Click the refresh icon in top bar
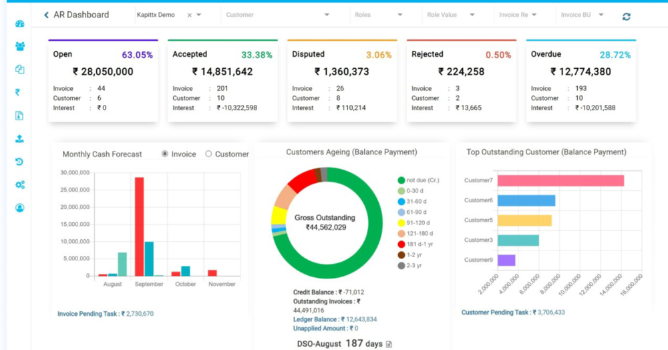This screenshot has height=350, width=668. coord(627,17)
